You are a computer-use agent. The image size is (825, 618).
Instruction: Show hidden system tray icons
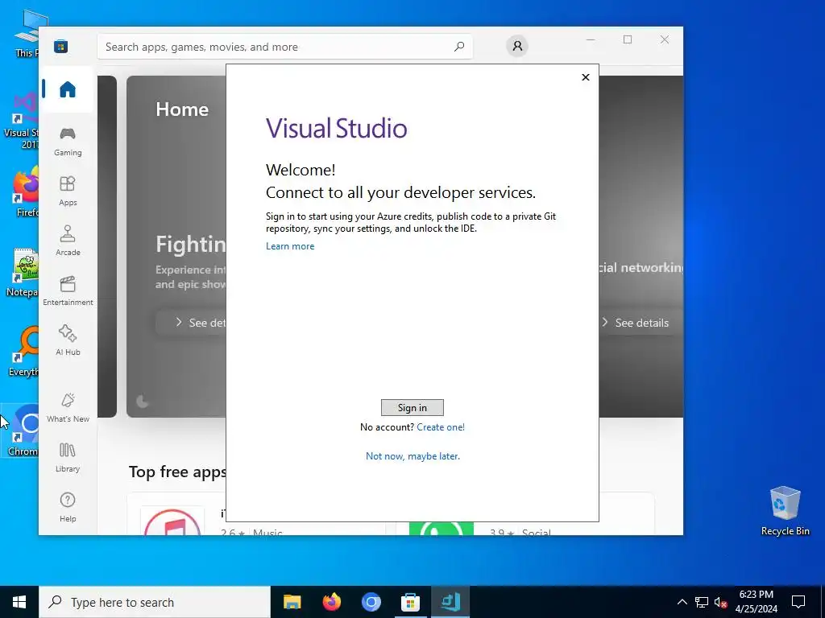point(682,602)
